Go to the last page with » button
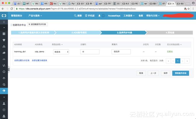The height and width of the screenshot is (119, 196). tap(187, 61)
